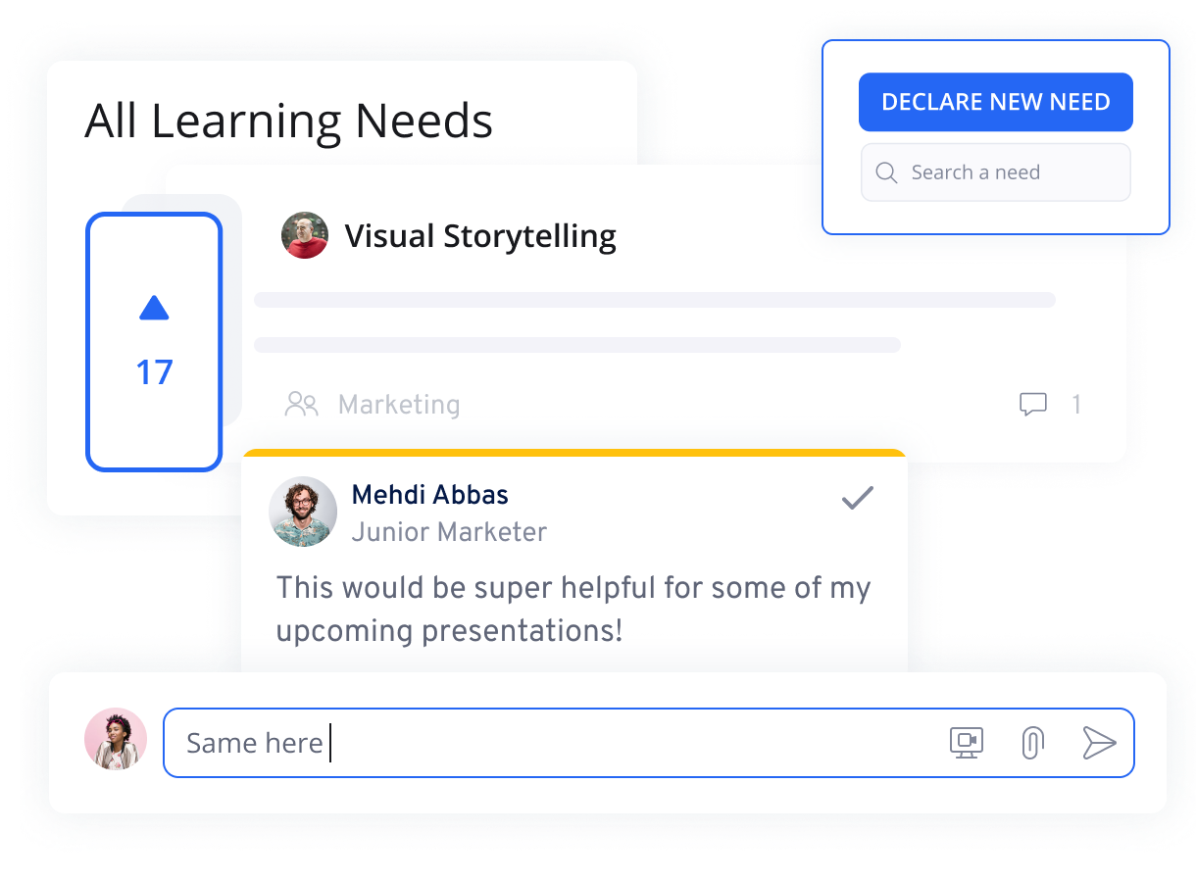
Task: Click the Visual Storytelling author avatar
Action: click(305, 236)
